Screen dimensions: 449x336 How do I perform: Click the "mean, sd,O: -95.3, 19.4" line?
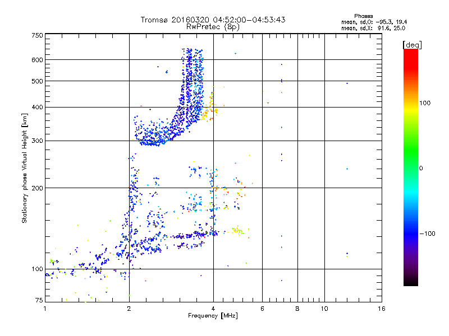coord(374,22)
